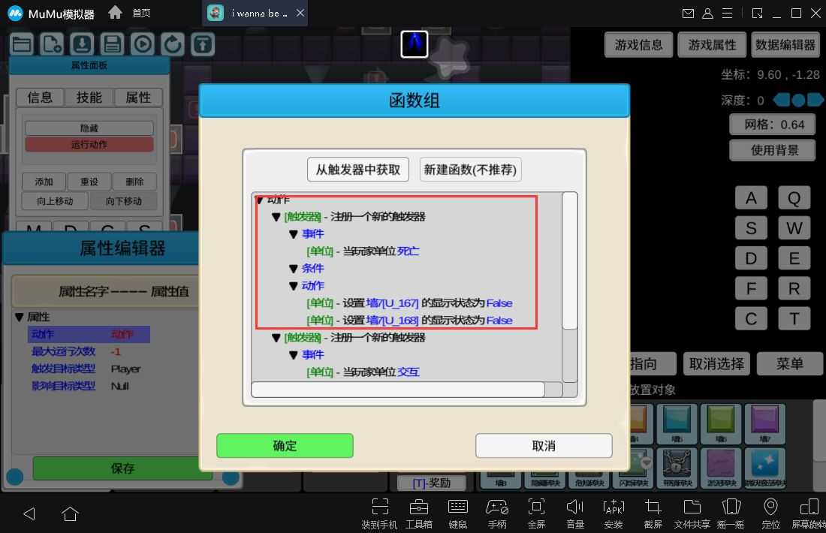Select the purple 墙7 wall block
Viewport: 826px width, 533px height.
click(x=765, y=423)
